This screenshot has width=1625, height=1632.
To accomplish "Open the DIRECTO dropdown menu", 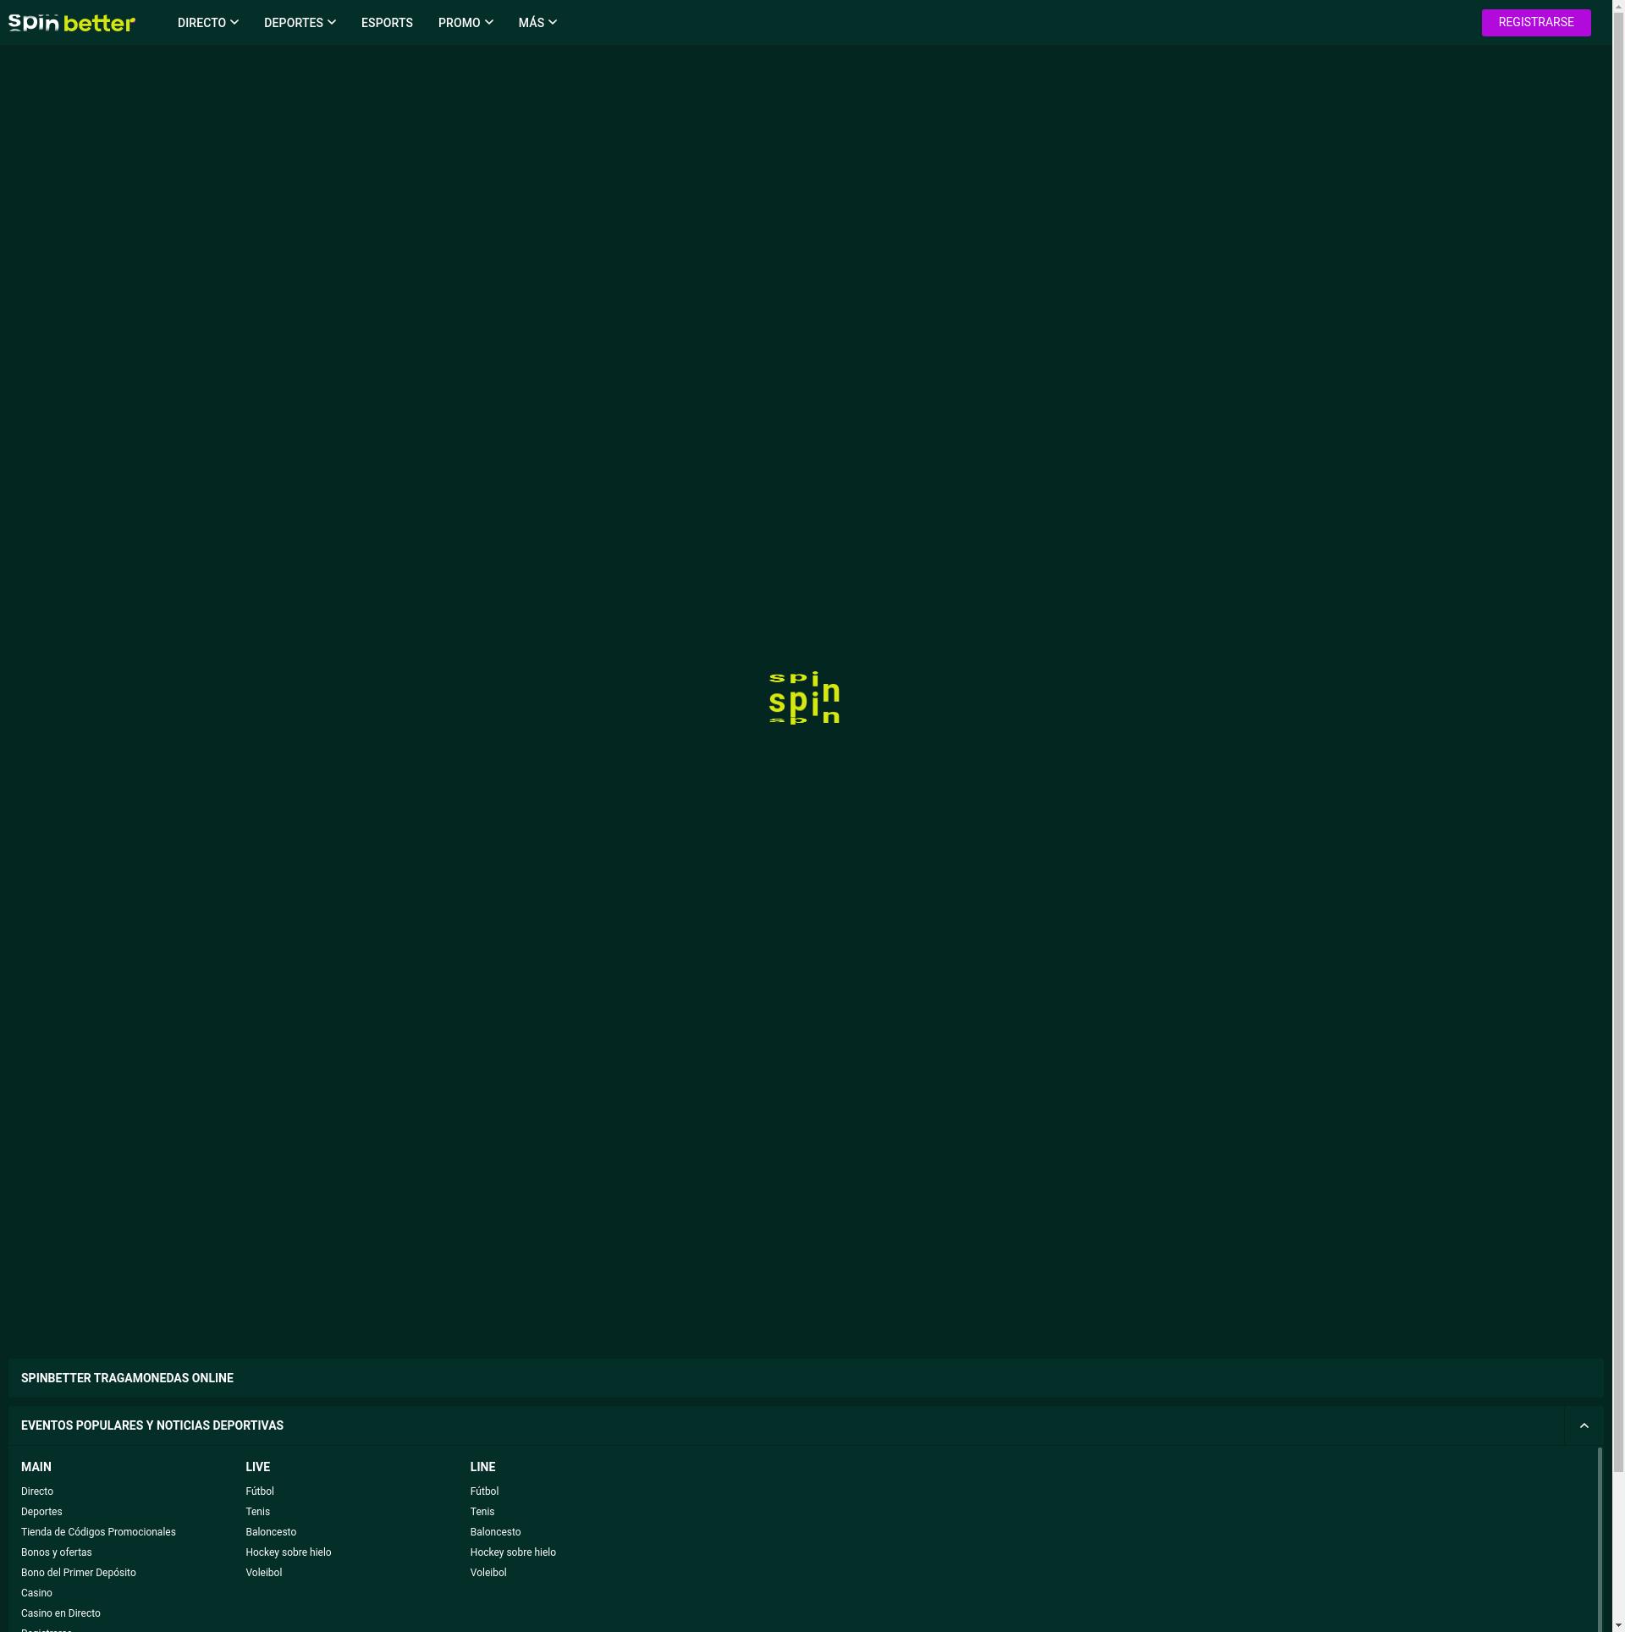I will pos(207,23).
